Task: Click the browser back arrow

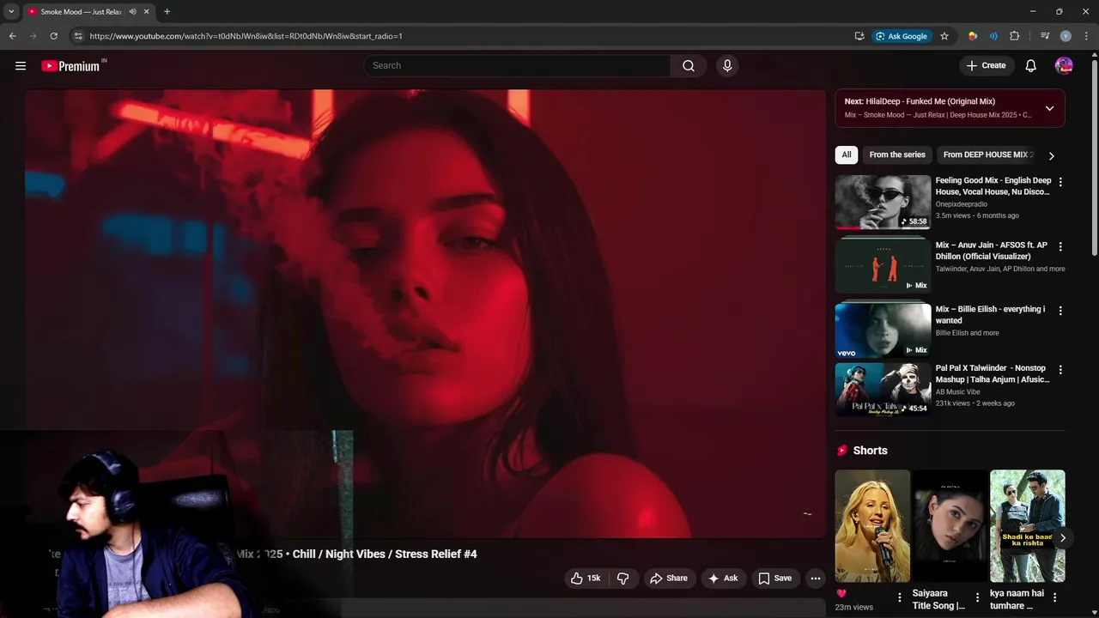Action: pyautogui.click(x=12, y=36)
